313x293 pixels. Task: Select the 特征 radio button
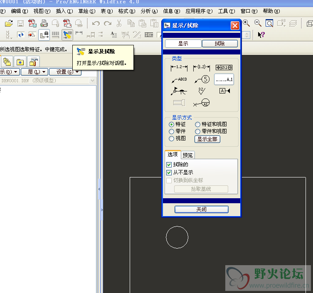(x=171, y=125)
